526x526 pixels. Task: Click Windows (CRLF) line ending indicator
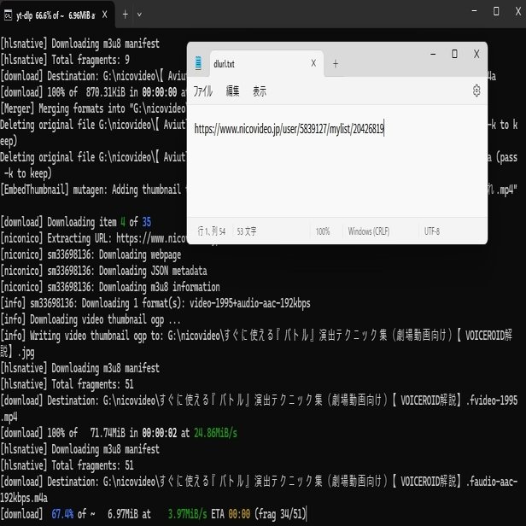click(x=369, y=231)
